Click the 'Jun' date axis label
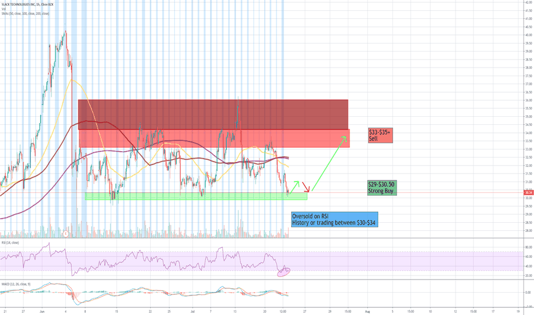The image size is (534, 315). (42, 311)
